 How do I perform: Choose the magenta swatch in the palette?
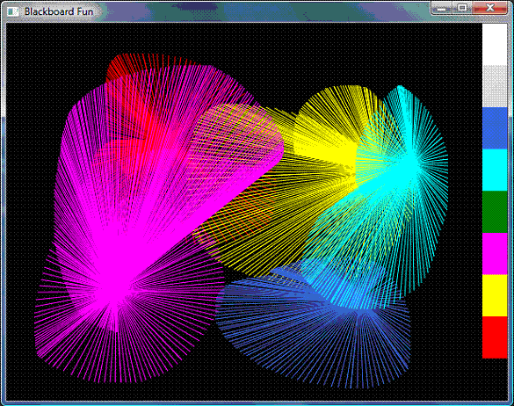[495, 254]
